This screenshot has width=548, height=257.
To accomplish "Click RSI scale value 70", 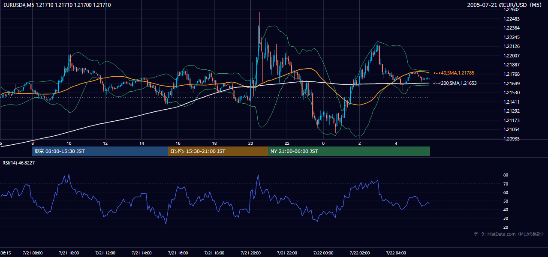I will (506, 184).
